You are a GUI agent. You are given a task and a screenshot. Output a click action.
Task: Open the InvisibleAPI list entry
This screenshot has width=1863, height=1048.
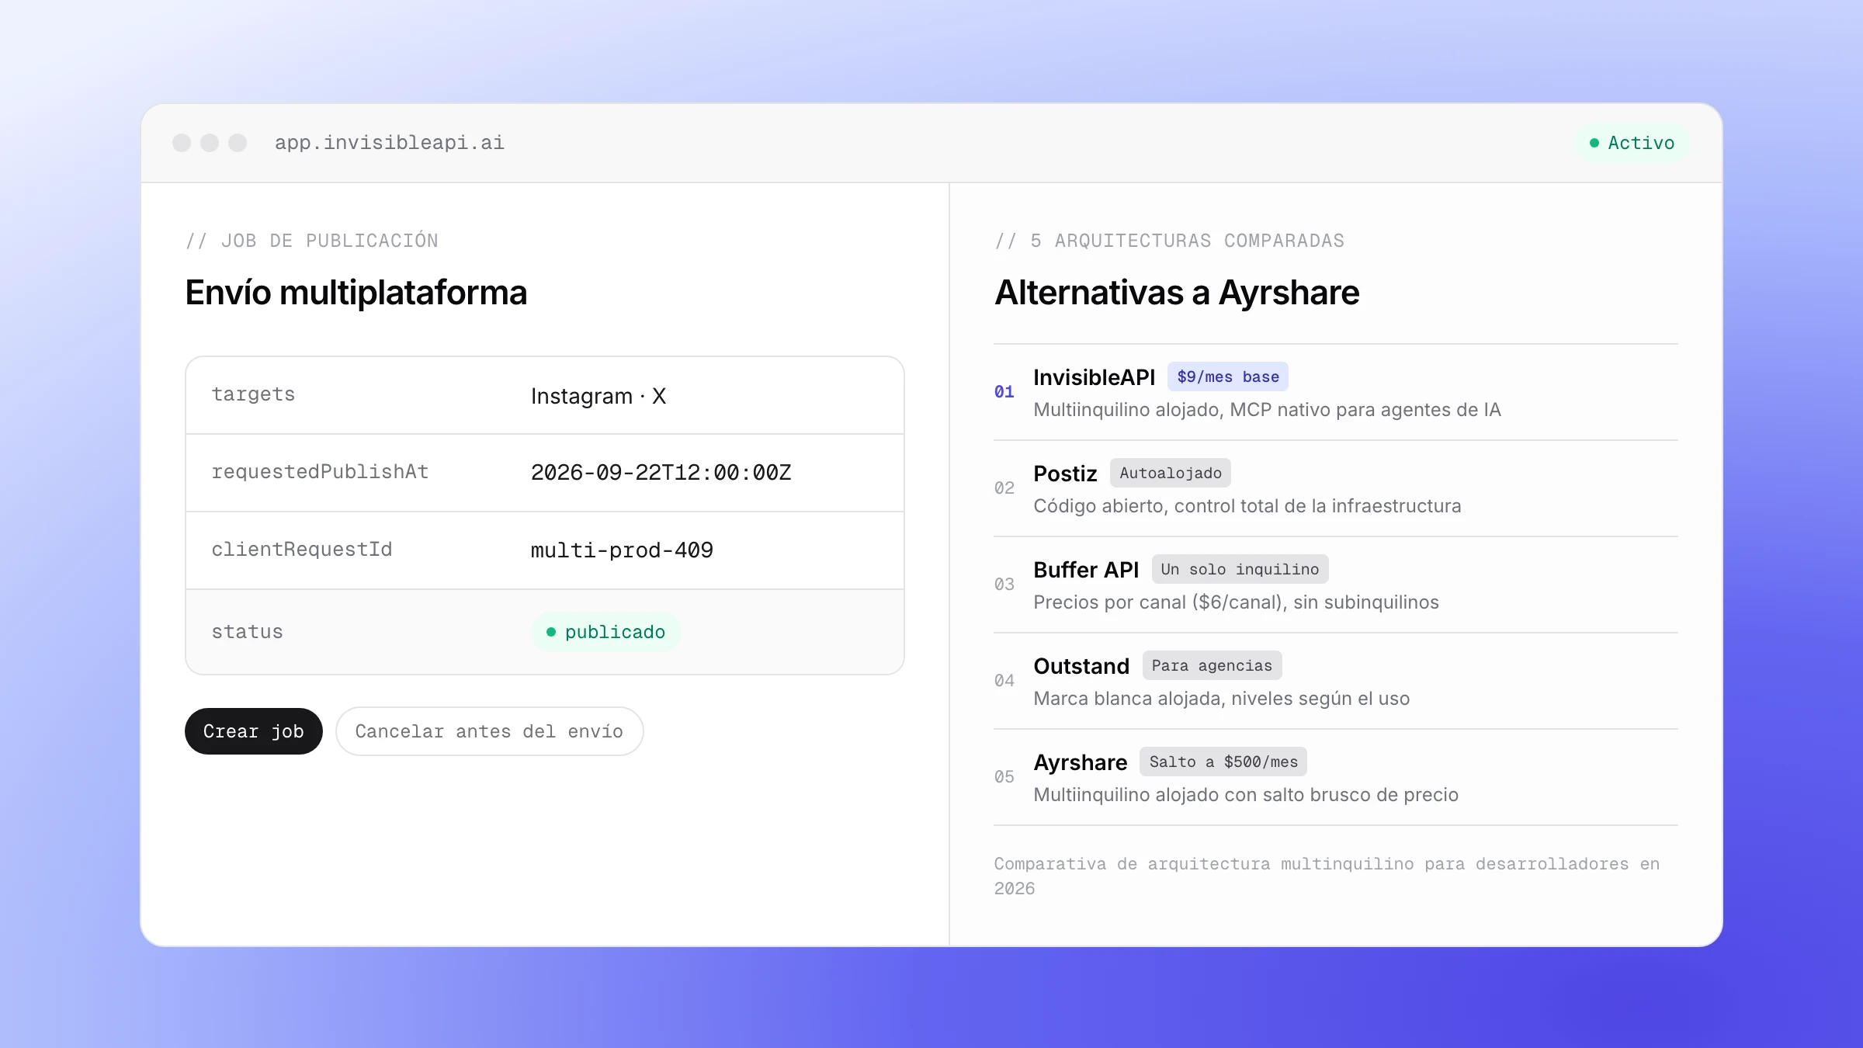click(1335, 392)
